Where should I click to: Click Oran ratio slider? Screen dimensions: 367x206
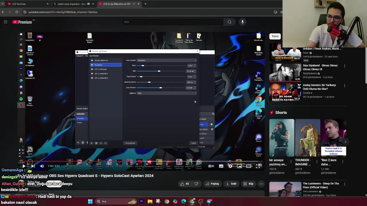point(161,66)
